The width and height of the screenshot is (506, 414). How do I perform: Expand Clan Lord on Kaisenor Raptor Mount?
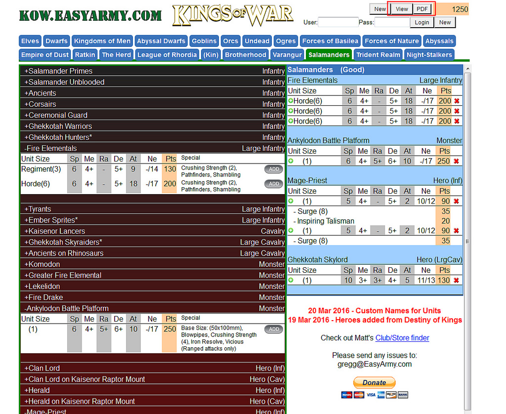84,379
